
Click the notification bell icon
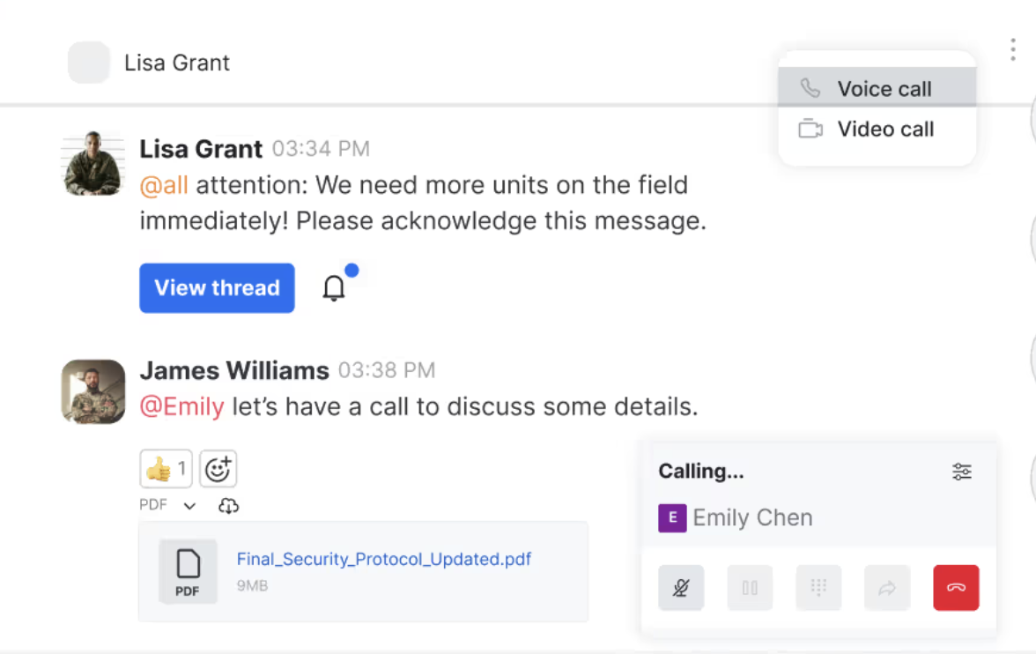coord(334,288)
